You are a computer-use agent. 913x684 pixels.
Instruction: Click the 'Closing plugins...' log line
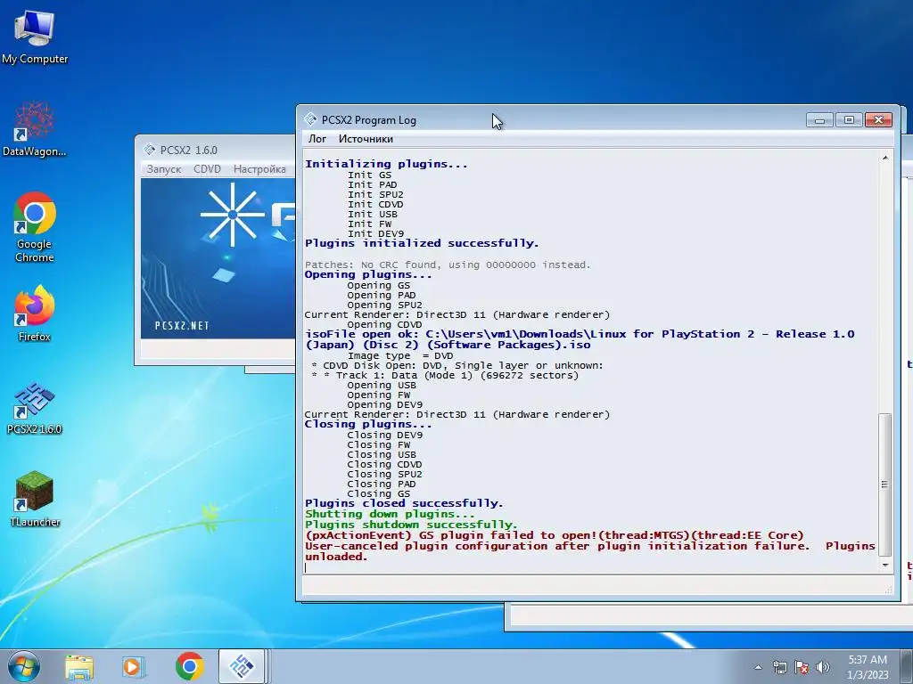click(368, 424)
